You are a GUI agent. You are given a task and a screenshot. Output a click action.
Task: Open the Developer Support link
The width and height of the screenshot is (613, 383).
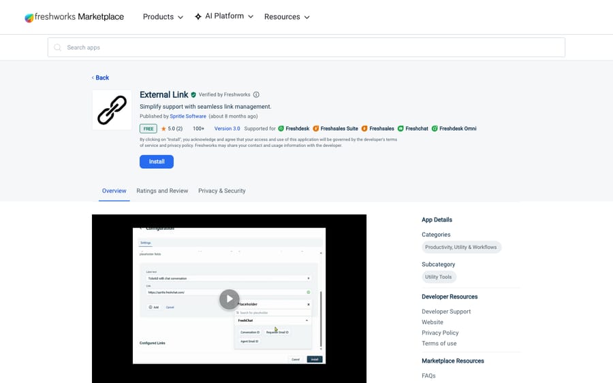click(x=446, y=312)
